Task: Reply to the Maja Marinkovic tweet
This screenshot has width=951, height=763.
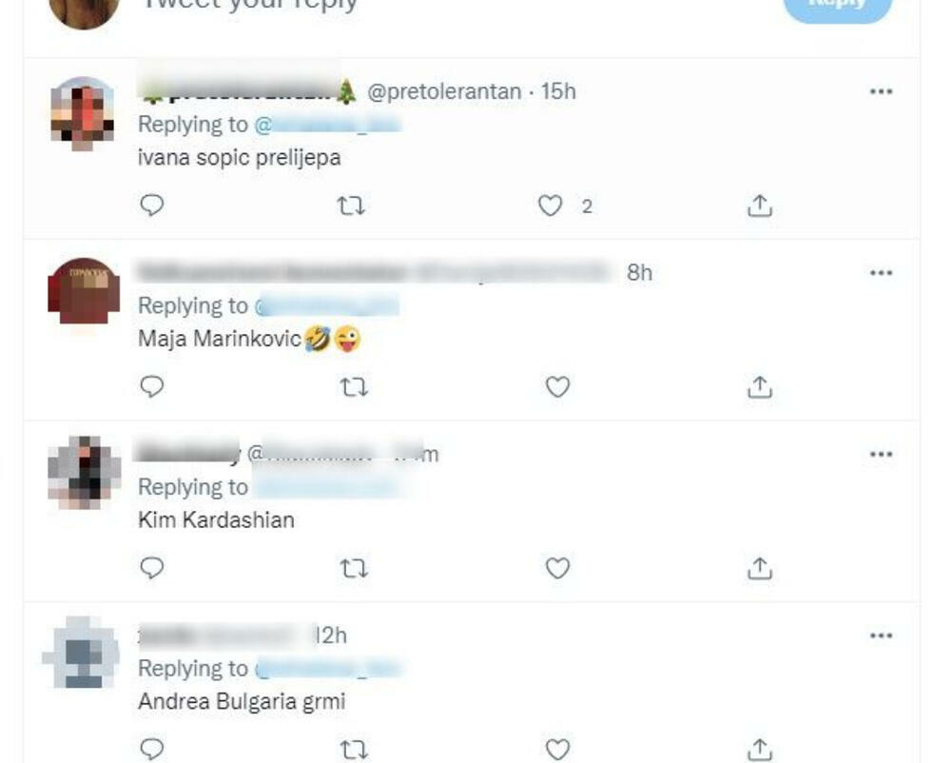Action: [x=151, y=386]
